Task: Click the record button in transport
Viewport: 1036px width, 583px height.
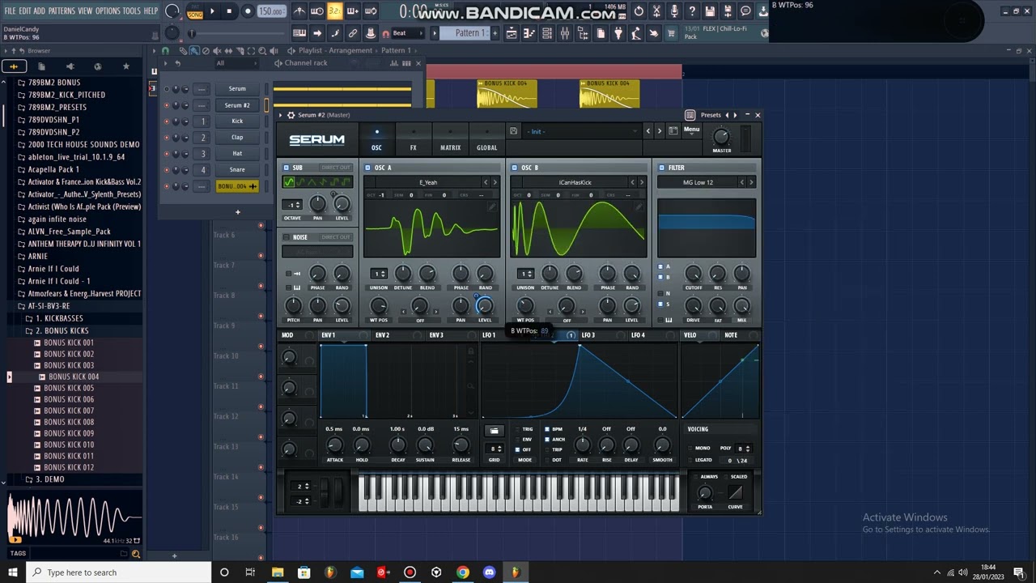Action: click(x=248, y=11)
